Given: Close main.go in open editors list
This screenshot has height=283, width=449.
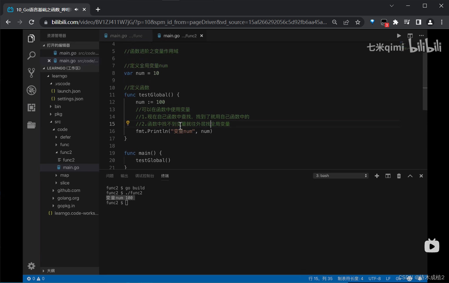Looking at the screenshot, I should click(x=49, y=61).
